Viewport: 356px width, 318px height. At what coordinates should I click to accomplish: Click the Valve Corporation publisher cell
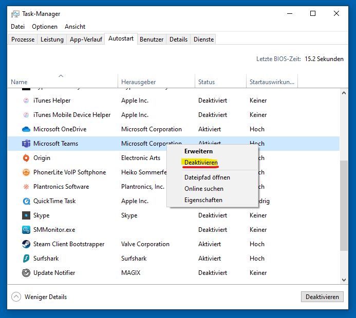point(145,244)
